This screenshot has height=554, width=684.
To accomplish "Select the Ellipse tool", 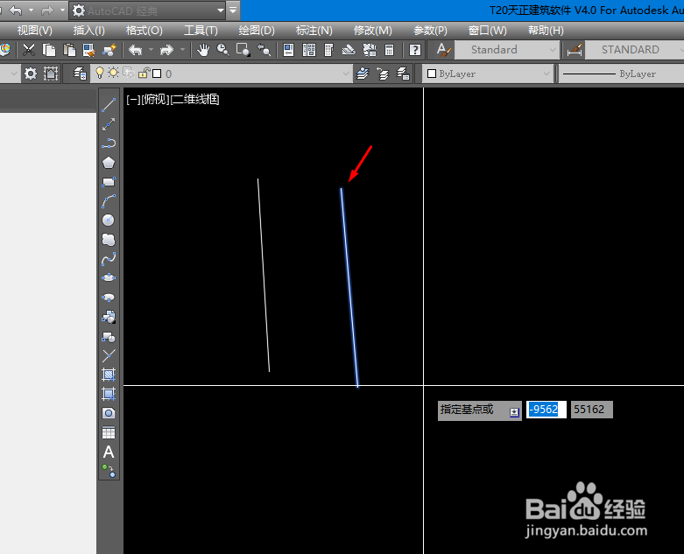I will (x=109, y=278).
